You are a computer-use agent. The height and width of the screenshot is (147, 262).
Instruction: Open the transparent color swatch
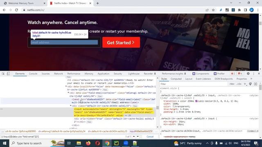(174, 107)
